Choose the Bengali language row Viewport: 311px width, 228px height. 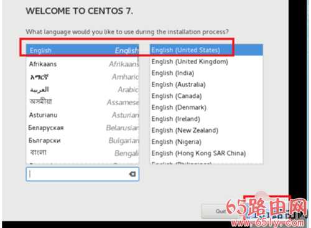pyautogui.click(x=83, y=153)
